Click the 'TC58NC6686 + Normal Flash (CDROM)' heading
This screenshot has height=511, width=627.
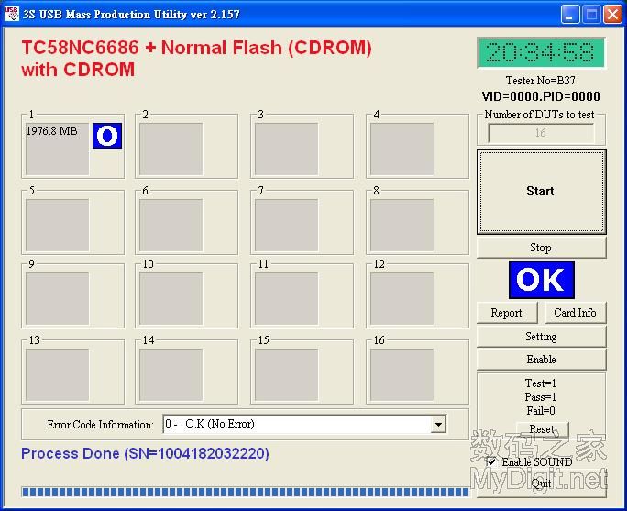pos(196,48)
